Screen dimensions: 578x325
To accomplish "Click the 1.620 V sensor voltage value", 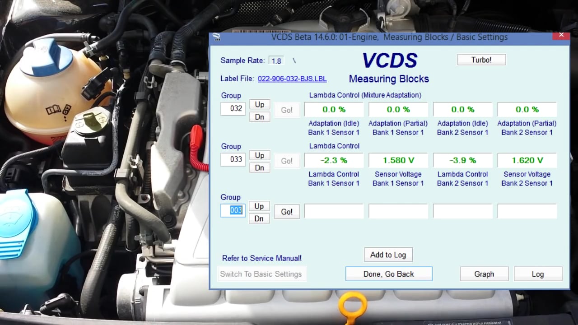I will (x=527, y=160).
